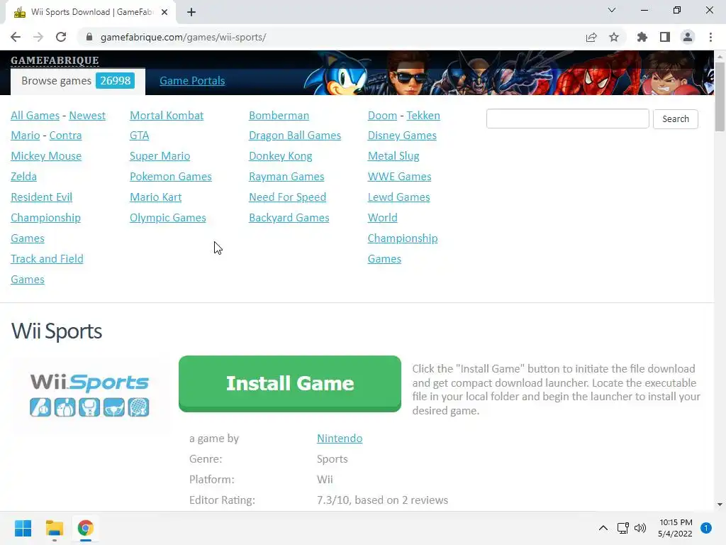726x545 pixels.
Task: Open the Tekken link
Action: click(x=423, y=116)
